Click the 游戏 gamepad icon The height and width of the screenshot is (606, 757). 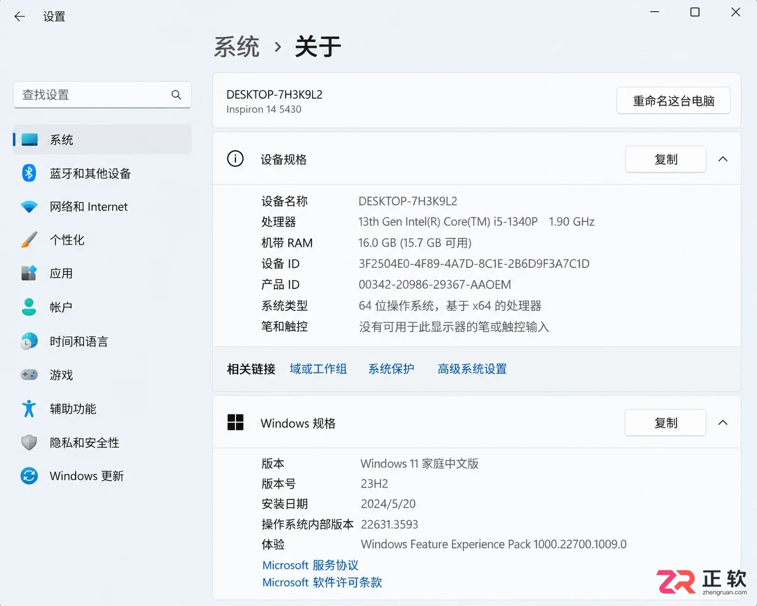29,375
